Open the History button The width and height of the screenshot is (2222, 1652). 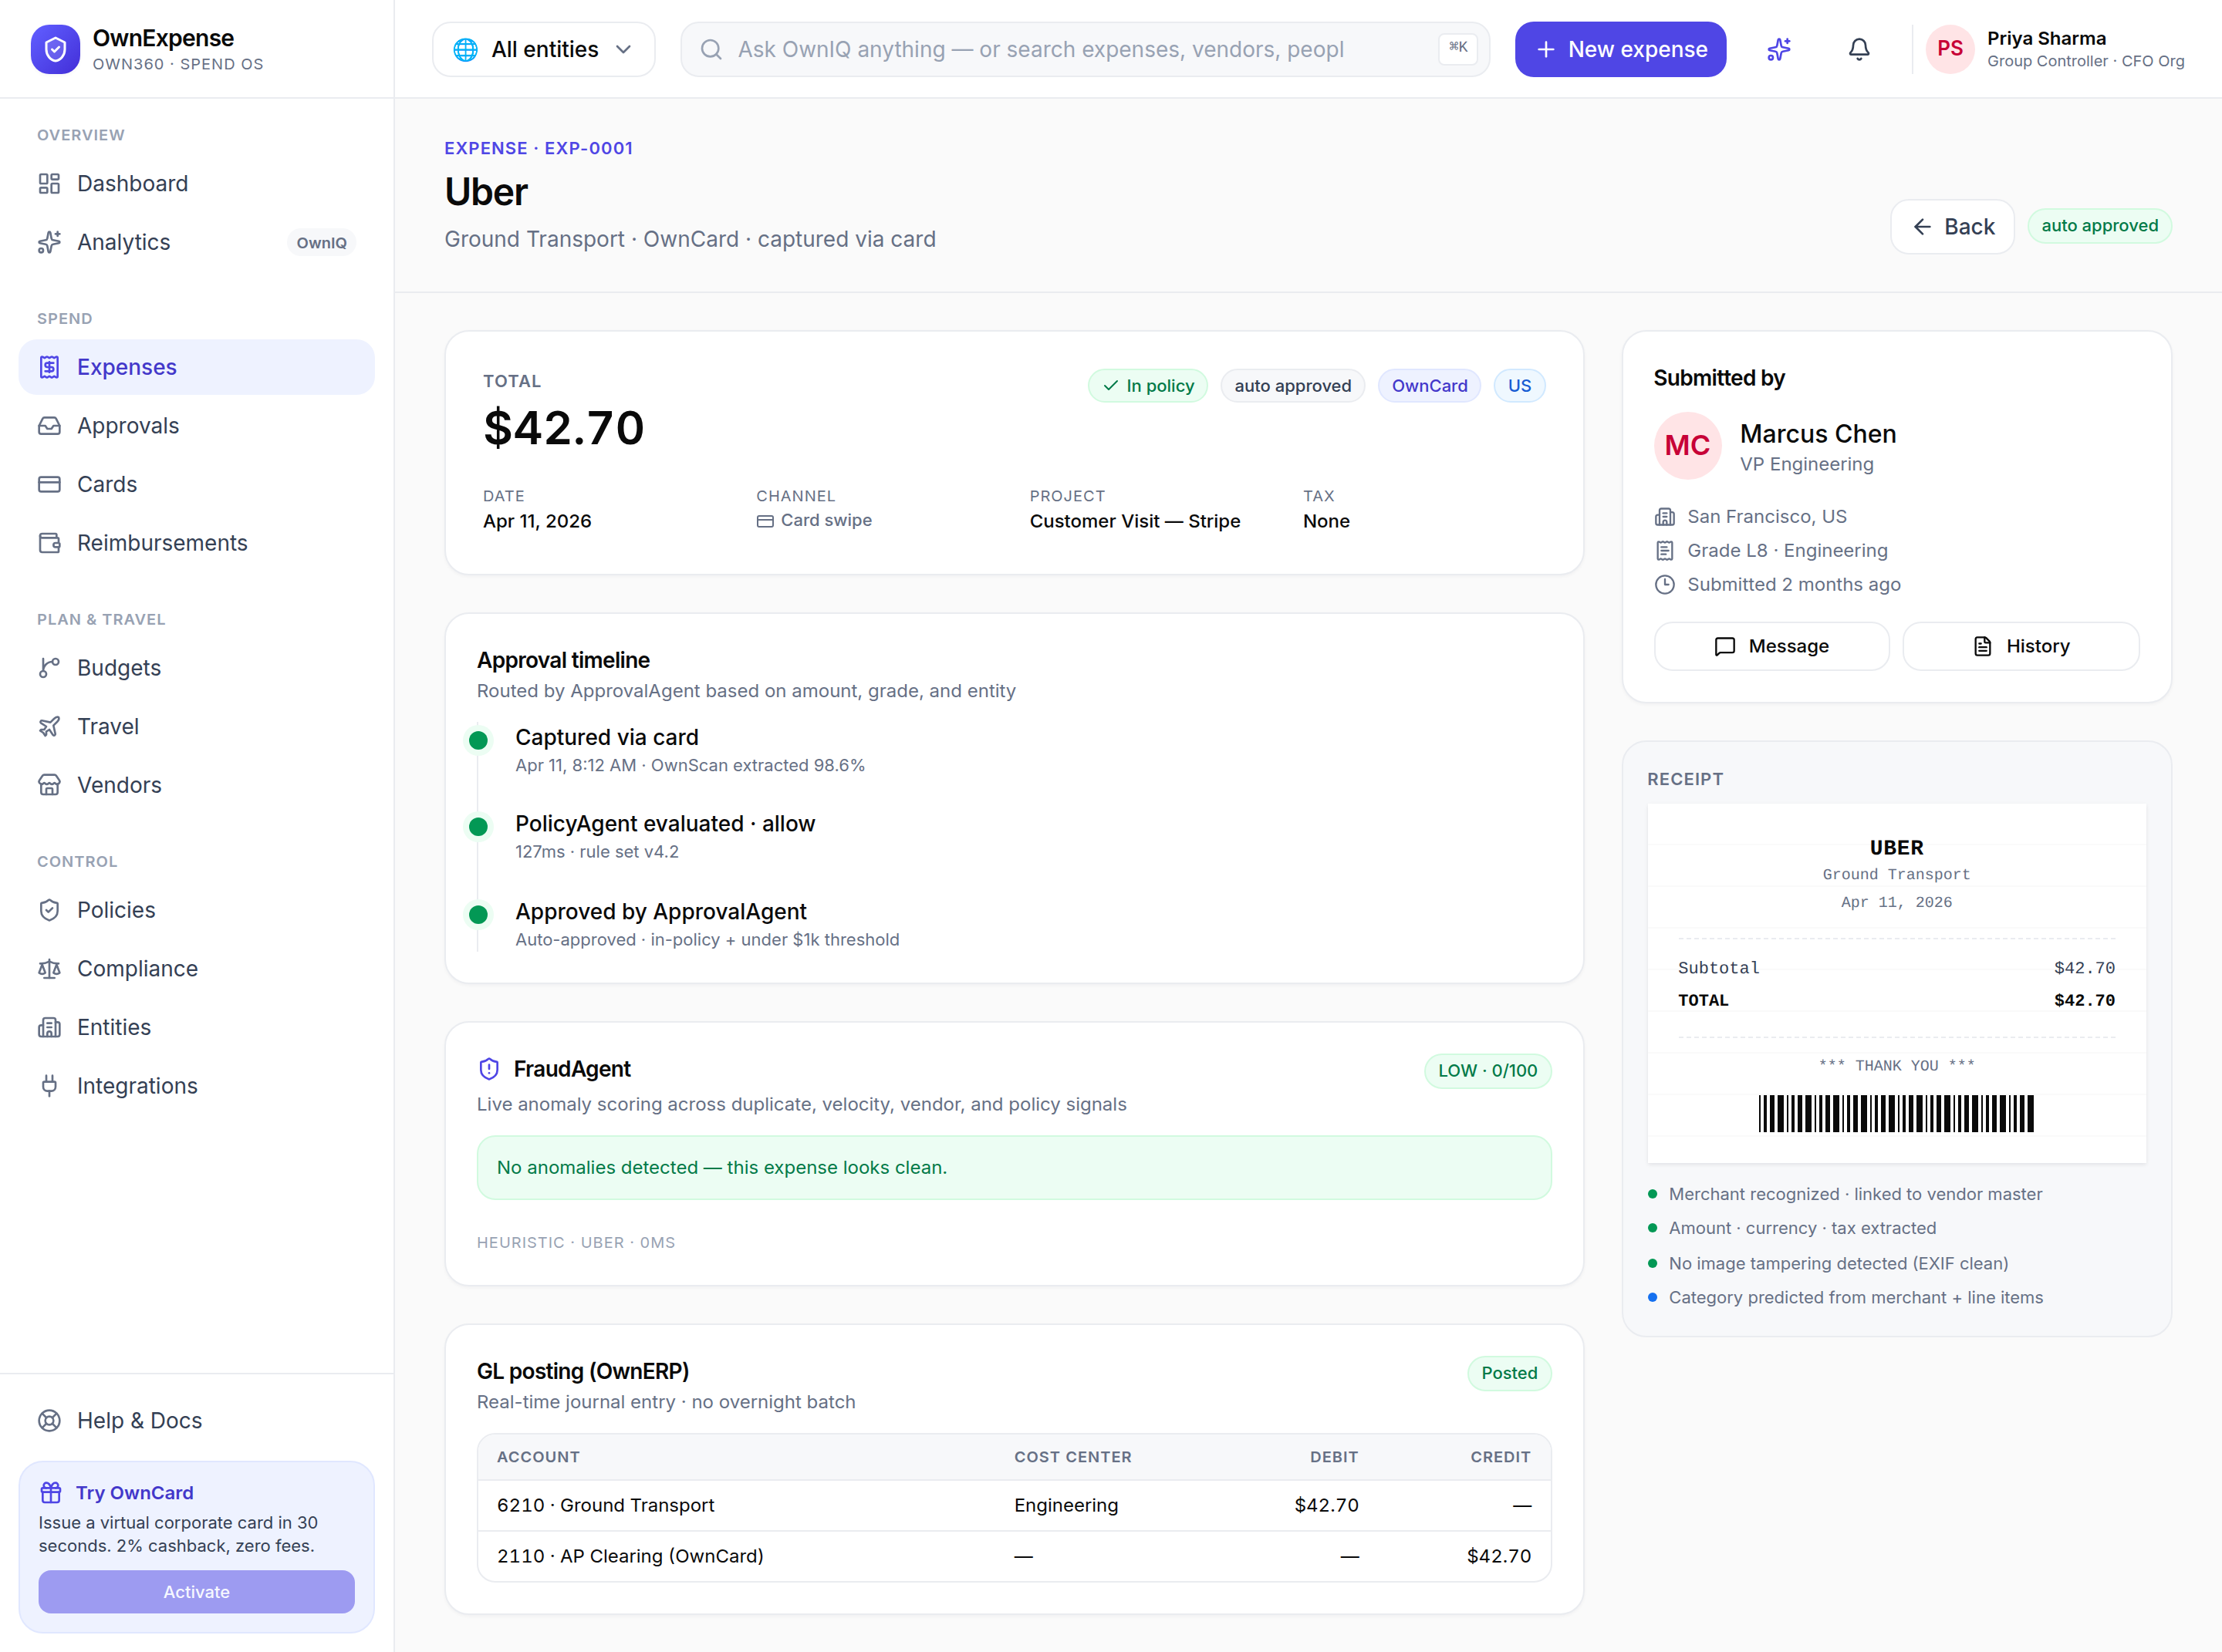(x=2021, y=646)
